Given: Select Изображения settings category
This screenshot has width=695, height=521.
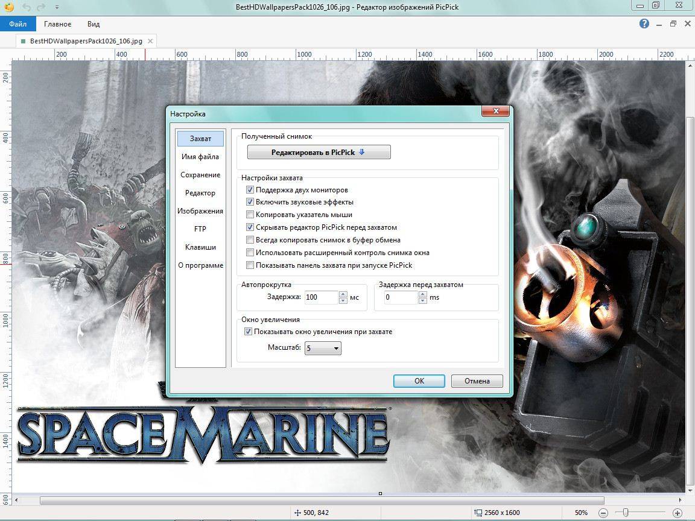Looking at the screenshot, I should 200,211.
